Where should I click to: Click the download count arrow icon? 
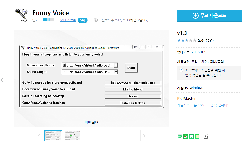pos(96,20)
